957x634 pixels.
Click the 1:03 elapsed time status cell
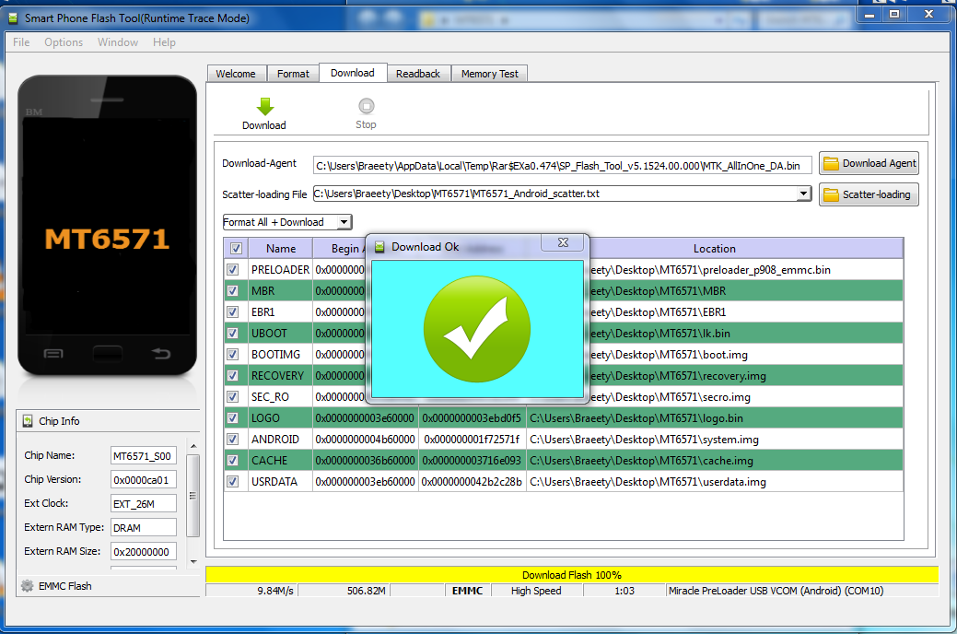624,591
